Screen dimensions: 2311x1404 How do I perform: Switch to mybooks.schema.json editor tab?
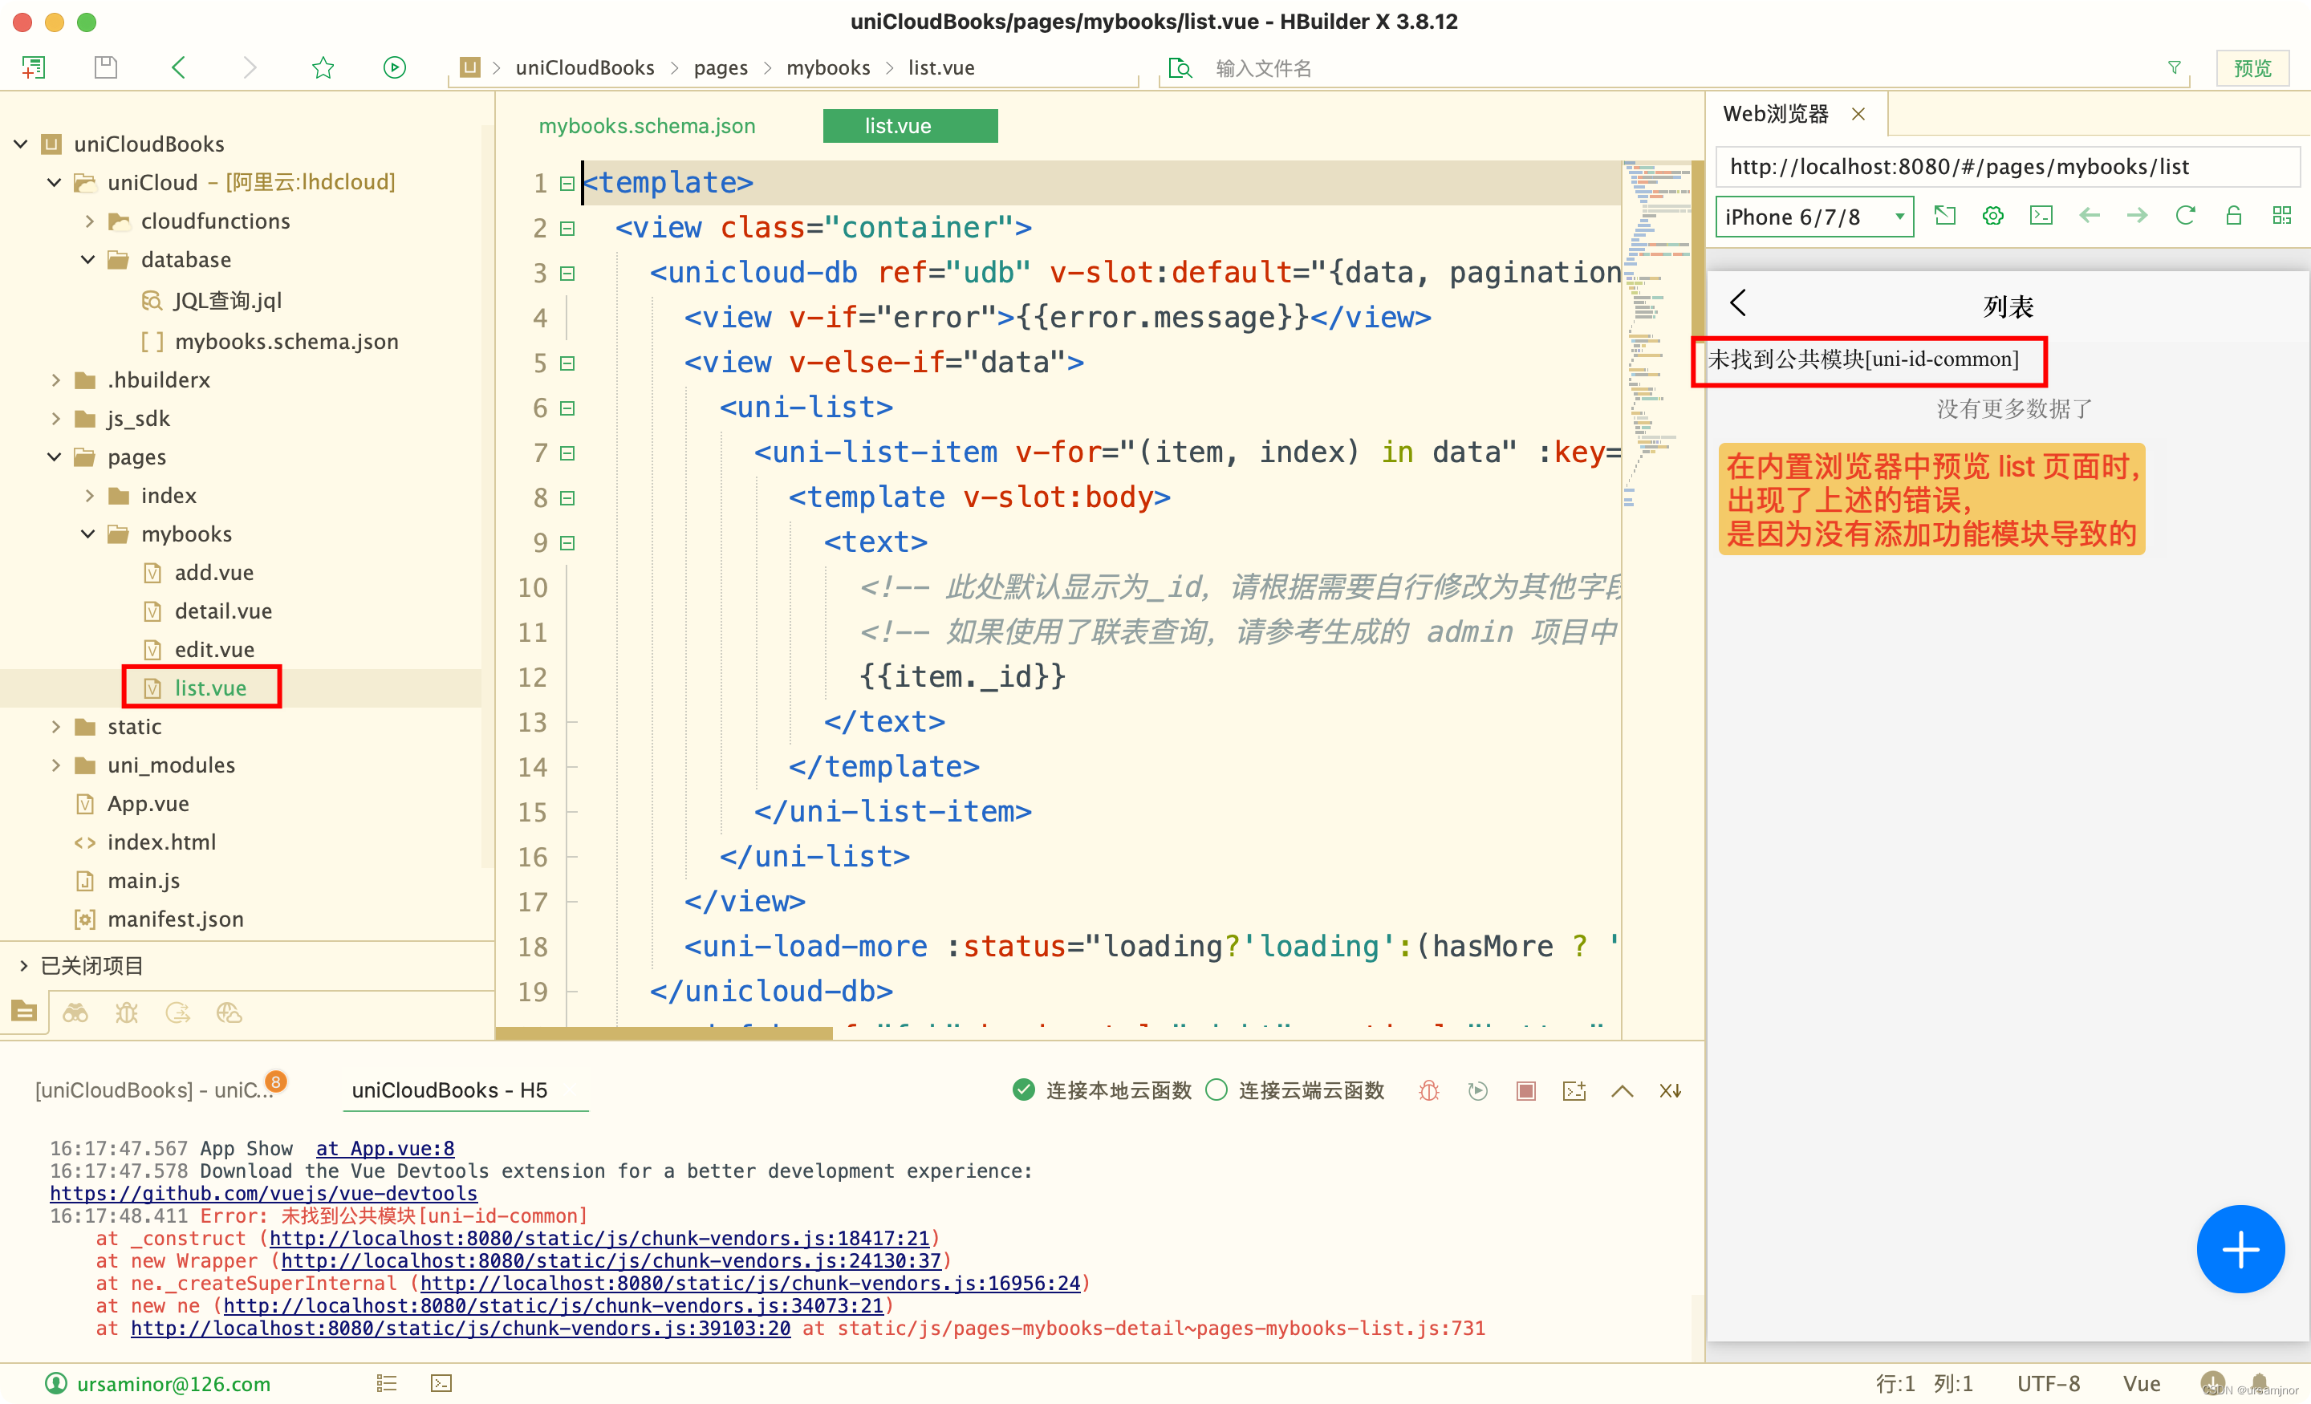pyautogui.click(x=647, y=126)
